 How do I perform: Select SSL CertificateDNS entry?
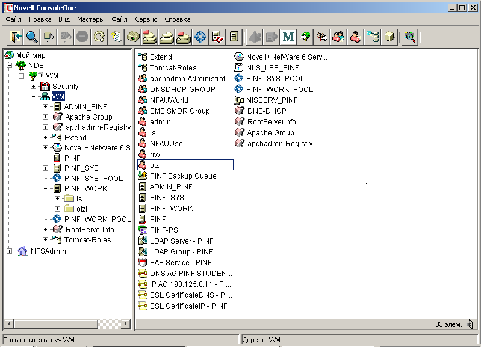click(x=191, y=295)
